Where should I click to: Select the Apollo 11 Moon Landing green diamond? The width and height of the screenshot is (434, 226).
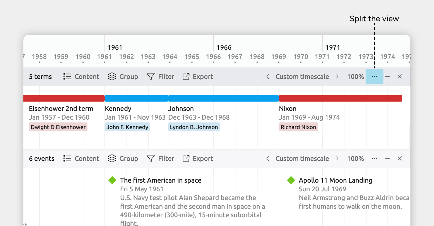(x=291, y=180)
